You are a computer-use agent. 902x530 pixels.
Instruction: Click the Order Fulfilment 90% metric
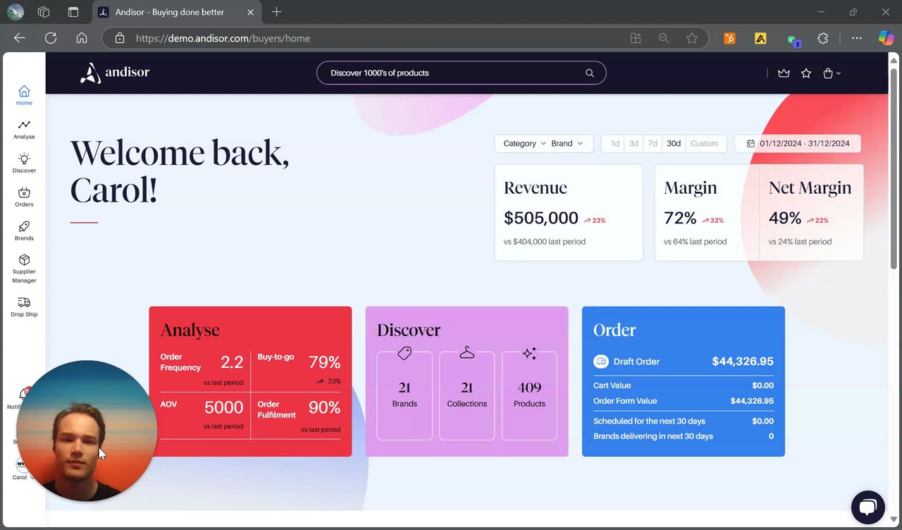(x=299, y=414)
